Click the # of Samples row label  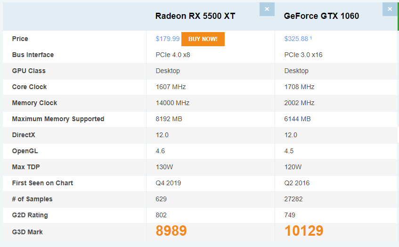(32, 199)
